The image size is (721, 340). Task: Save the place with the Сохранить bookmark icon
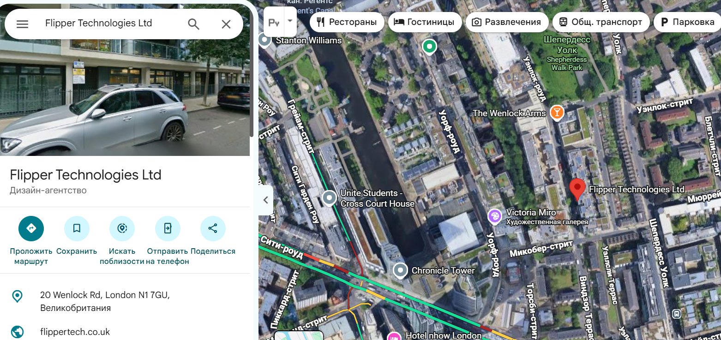click(x=77, y=228)
